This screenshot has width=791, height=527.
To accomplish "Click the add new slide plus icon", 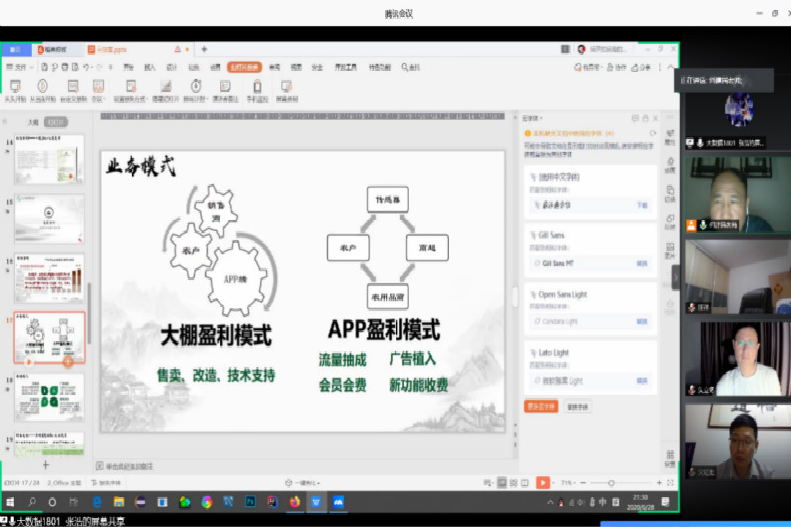I will (45, 465).
